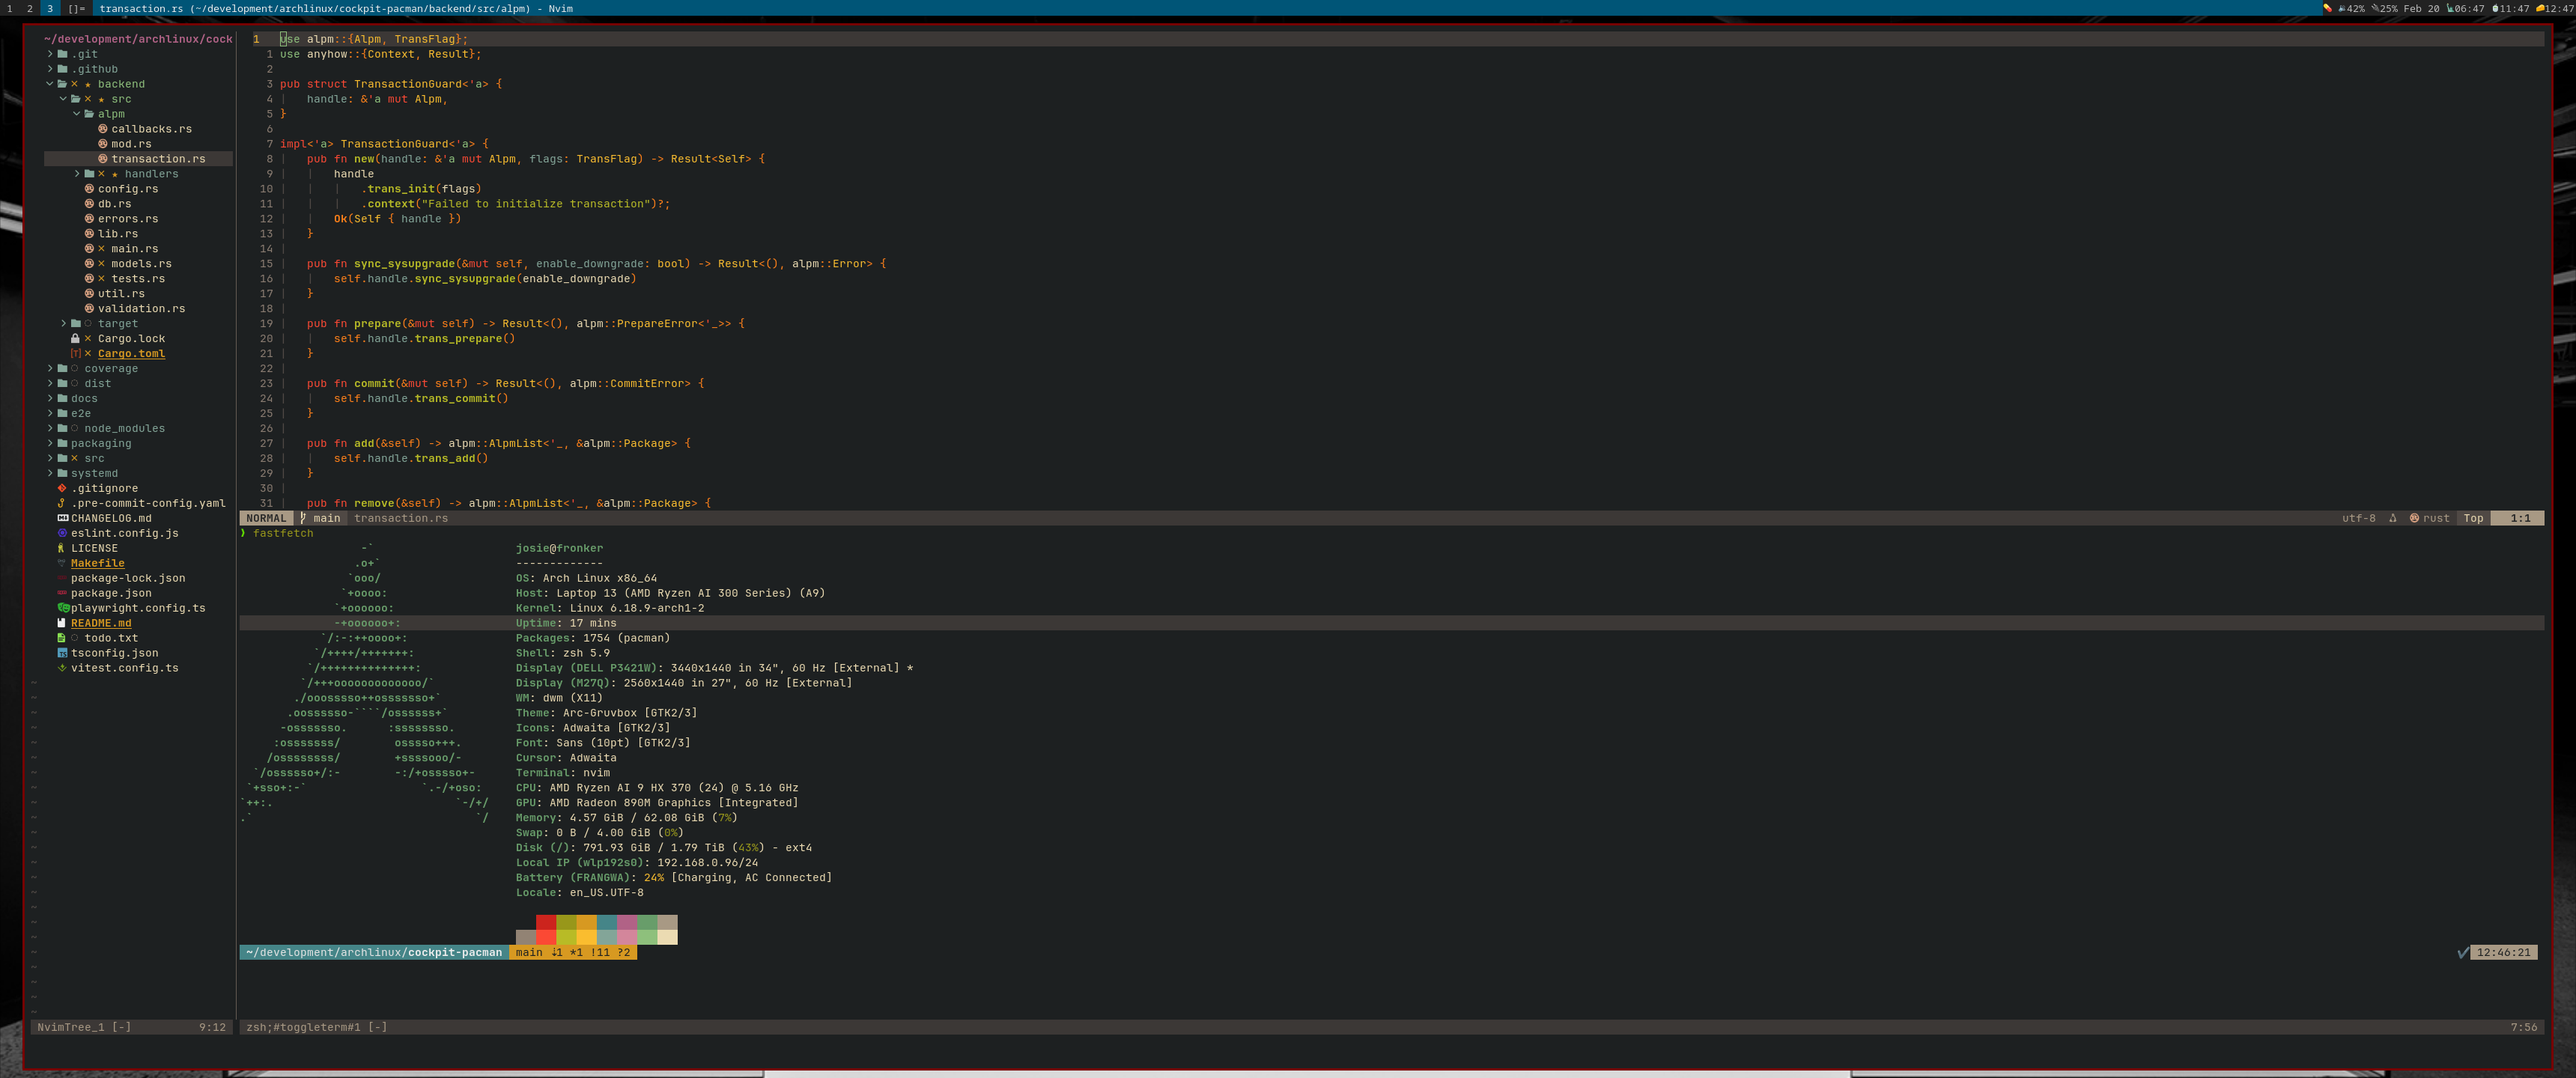Click the key icon beside LICENSE

pos(62,548)
